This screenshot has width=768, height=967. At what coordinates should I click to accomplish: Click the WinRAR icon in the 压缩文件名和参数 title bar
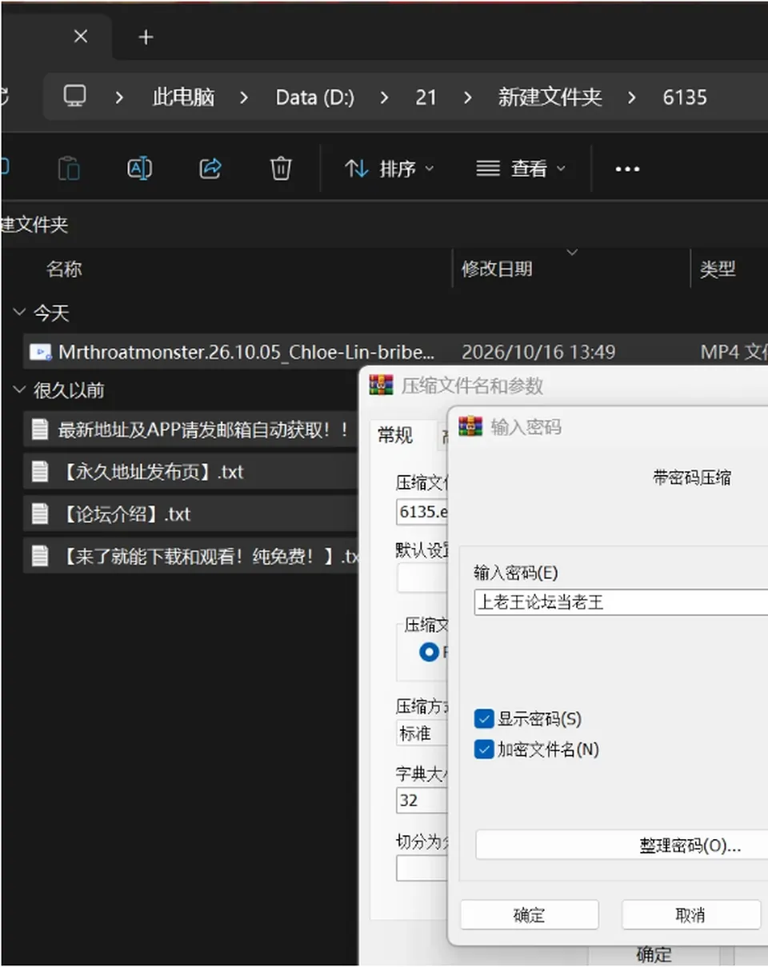[x=381, y=385]
